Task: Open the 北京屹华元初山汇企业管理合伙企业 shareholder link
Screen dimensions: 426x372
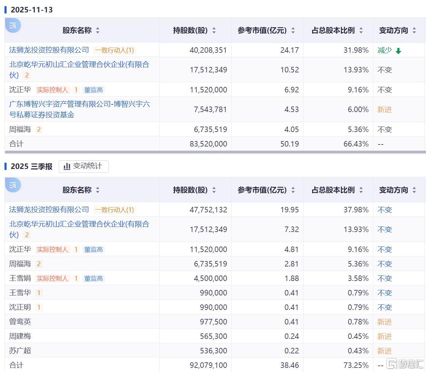Action: pos(79,65)
